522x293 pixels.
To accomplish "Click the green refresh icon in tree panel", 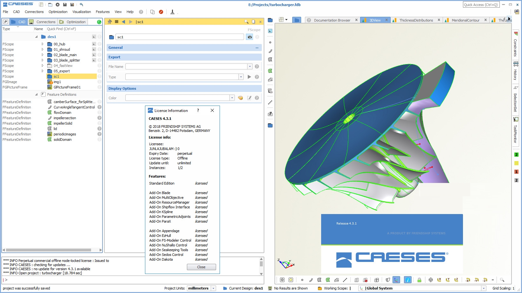I will pyautogui.click(x=99, y=22).
